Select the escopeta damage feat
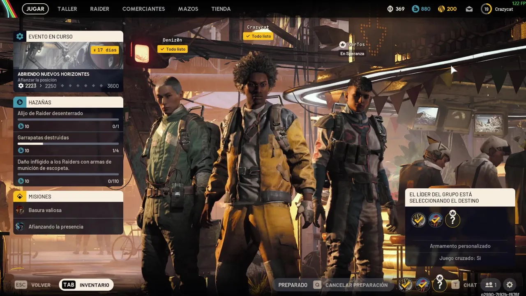The image size is (526, 296). [x=68, y=171]
